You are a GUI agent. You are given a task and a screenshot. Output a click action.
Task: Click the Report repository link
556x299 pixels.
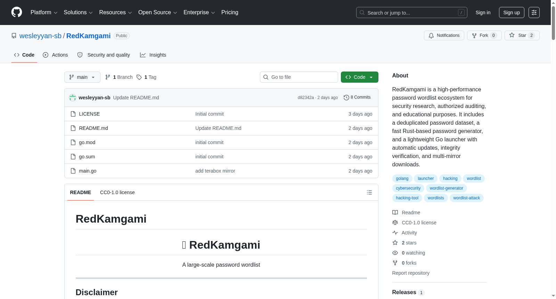tap(411, 273)
